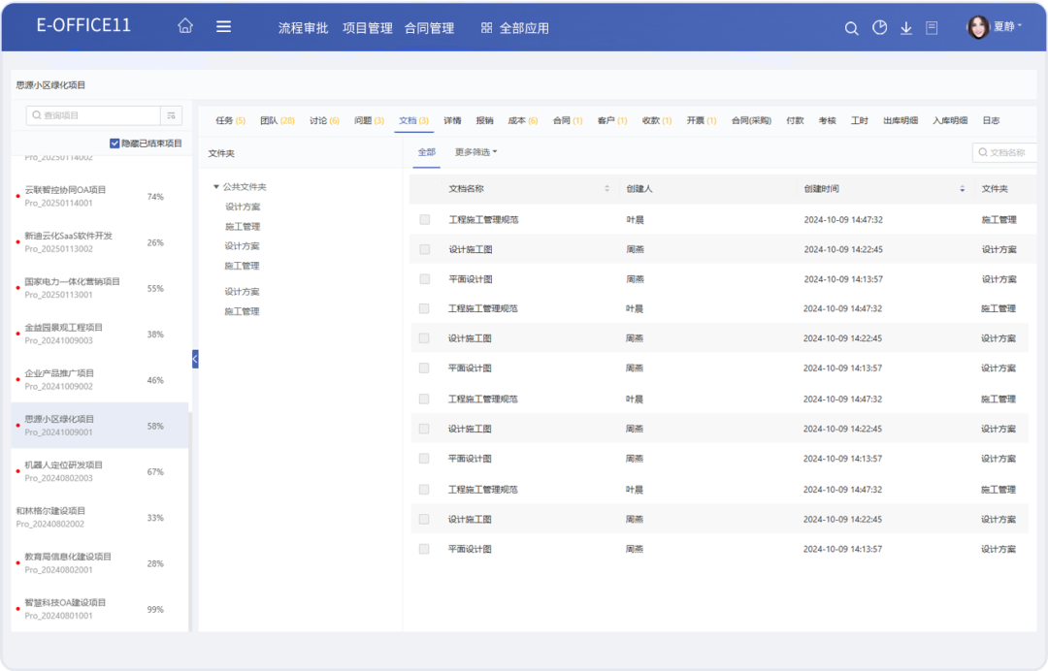Open 流程审批 in the top navigation
This screenshot has height=671, width=1048.
click(303, 28)
